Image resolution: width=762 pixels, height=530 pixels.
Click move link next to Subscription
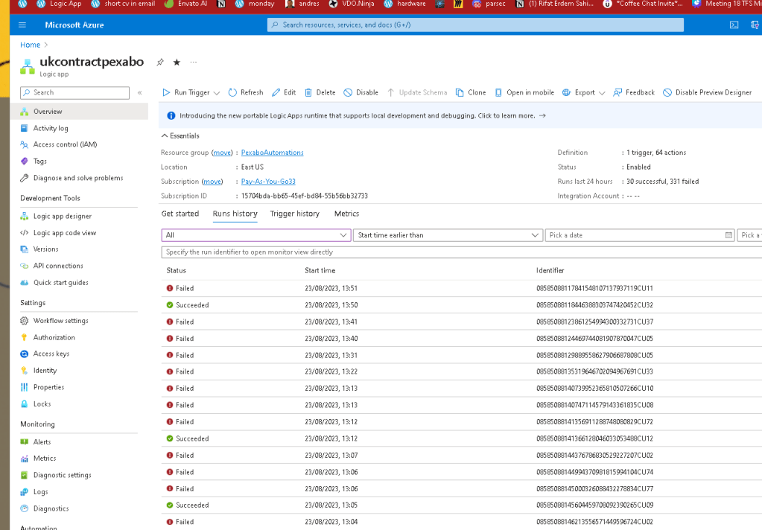[212, 181]
